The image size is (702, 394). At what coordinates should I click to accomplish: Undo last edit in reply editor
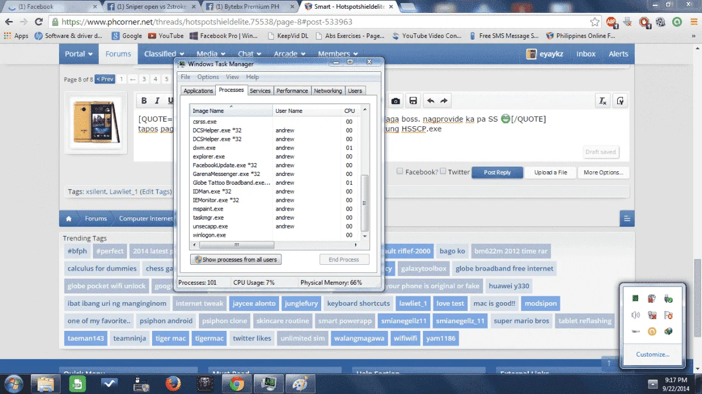431,101
